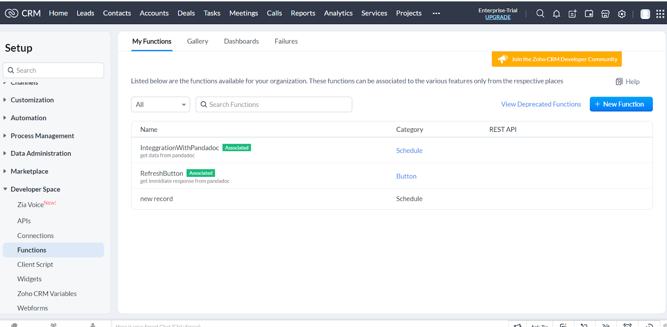The height and width of the screenshot is (327, 667).
Task: Open the apps grid launcher
Action: click(x=660, y=14)
